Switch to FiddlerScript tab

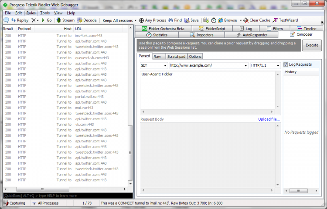tap(212, 28)
